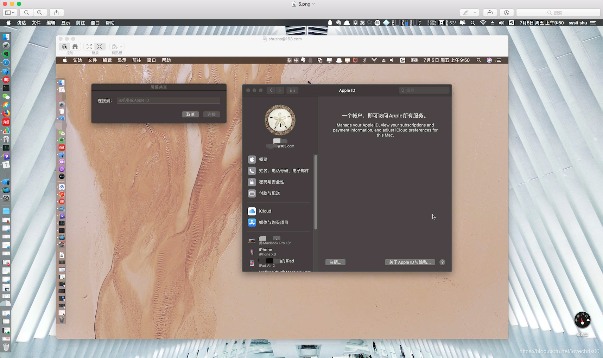Open 访达 menu in outer menu bar
This screenshot has height=358, width=603.
[x=21, y=23]
